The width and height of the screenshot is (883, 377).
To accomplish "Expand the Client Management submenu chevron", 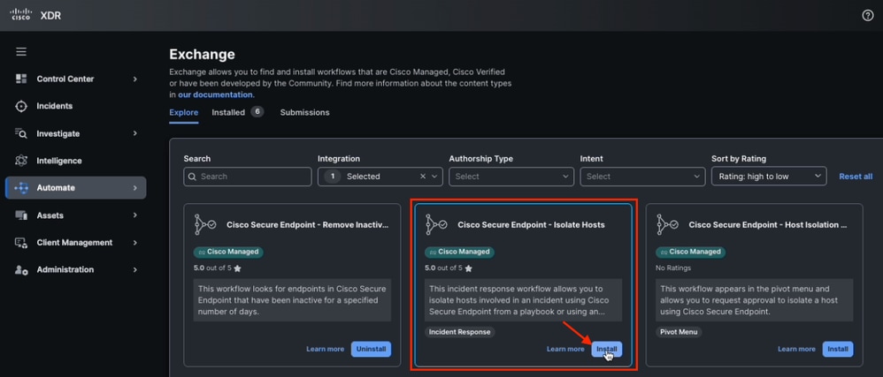I will (135, 243).
